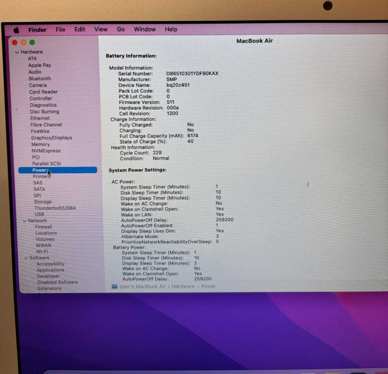Select Thunderbolt/USB4 in the sidebar
Screen dimensions: 388x374
click(55, 208)
